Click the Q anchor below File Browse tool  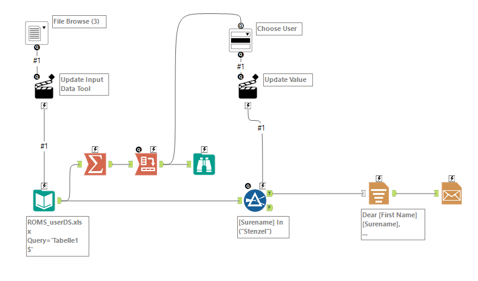click(x=36, y=47)
